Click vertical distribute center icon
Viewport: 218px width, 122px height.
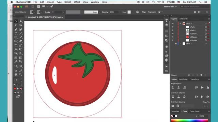pyautogui.click(x=178, y=97)
